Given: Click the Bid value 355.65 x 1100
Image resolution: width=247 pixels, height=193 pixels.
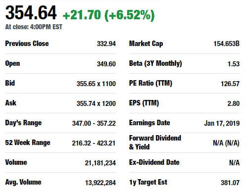Looking at the screenshot, I should coord(96,84).
